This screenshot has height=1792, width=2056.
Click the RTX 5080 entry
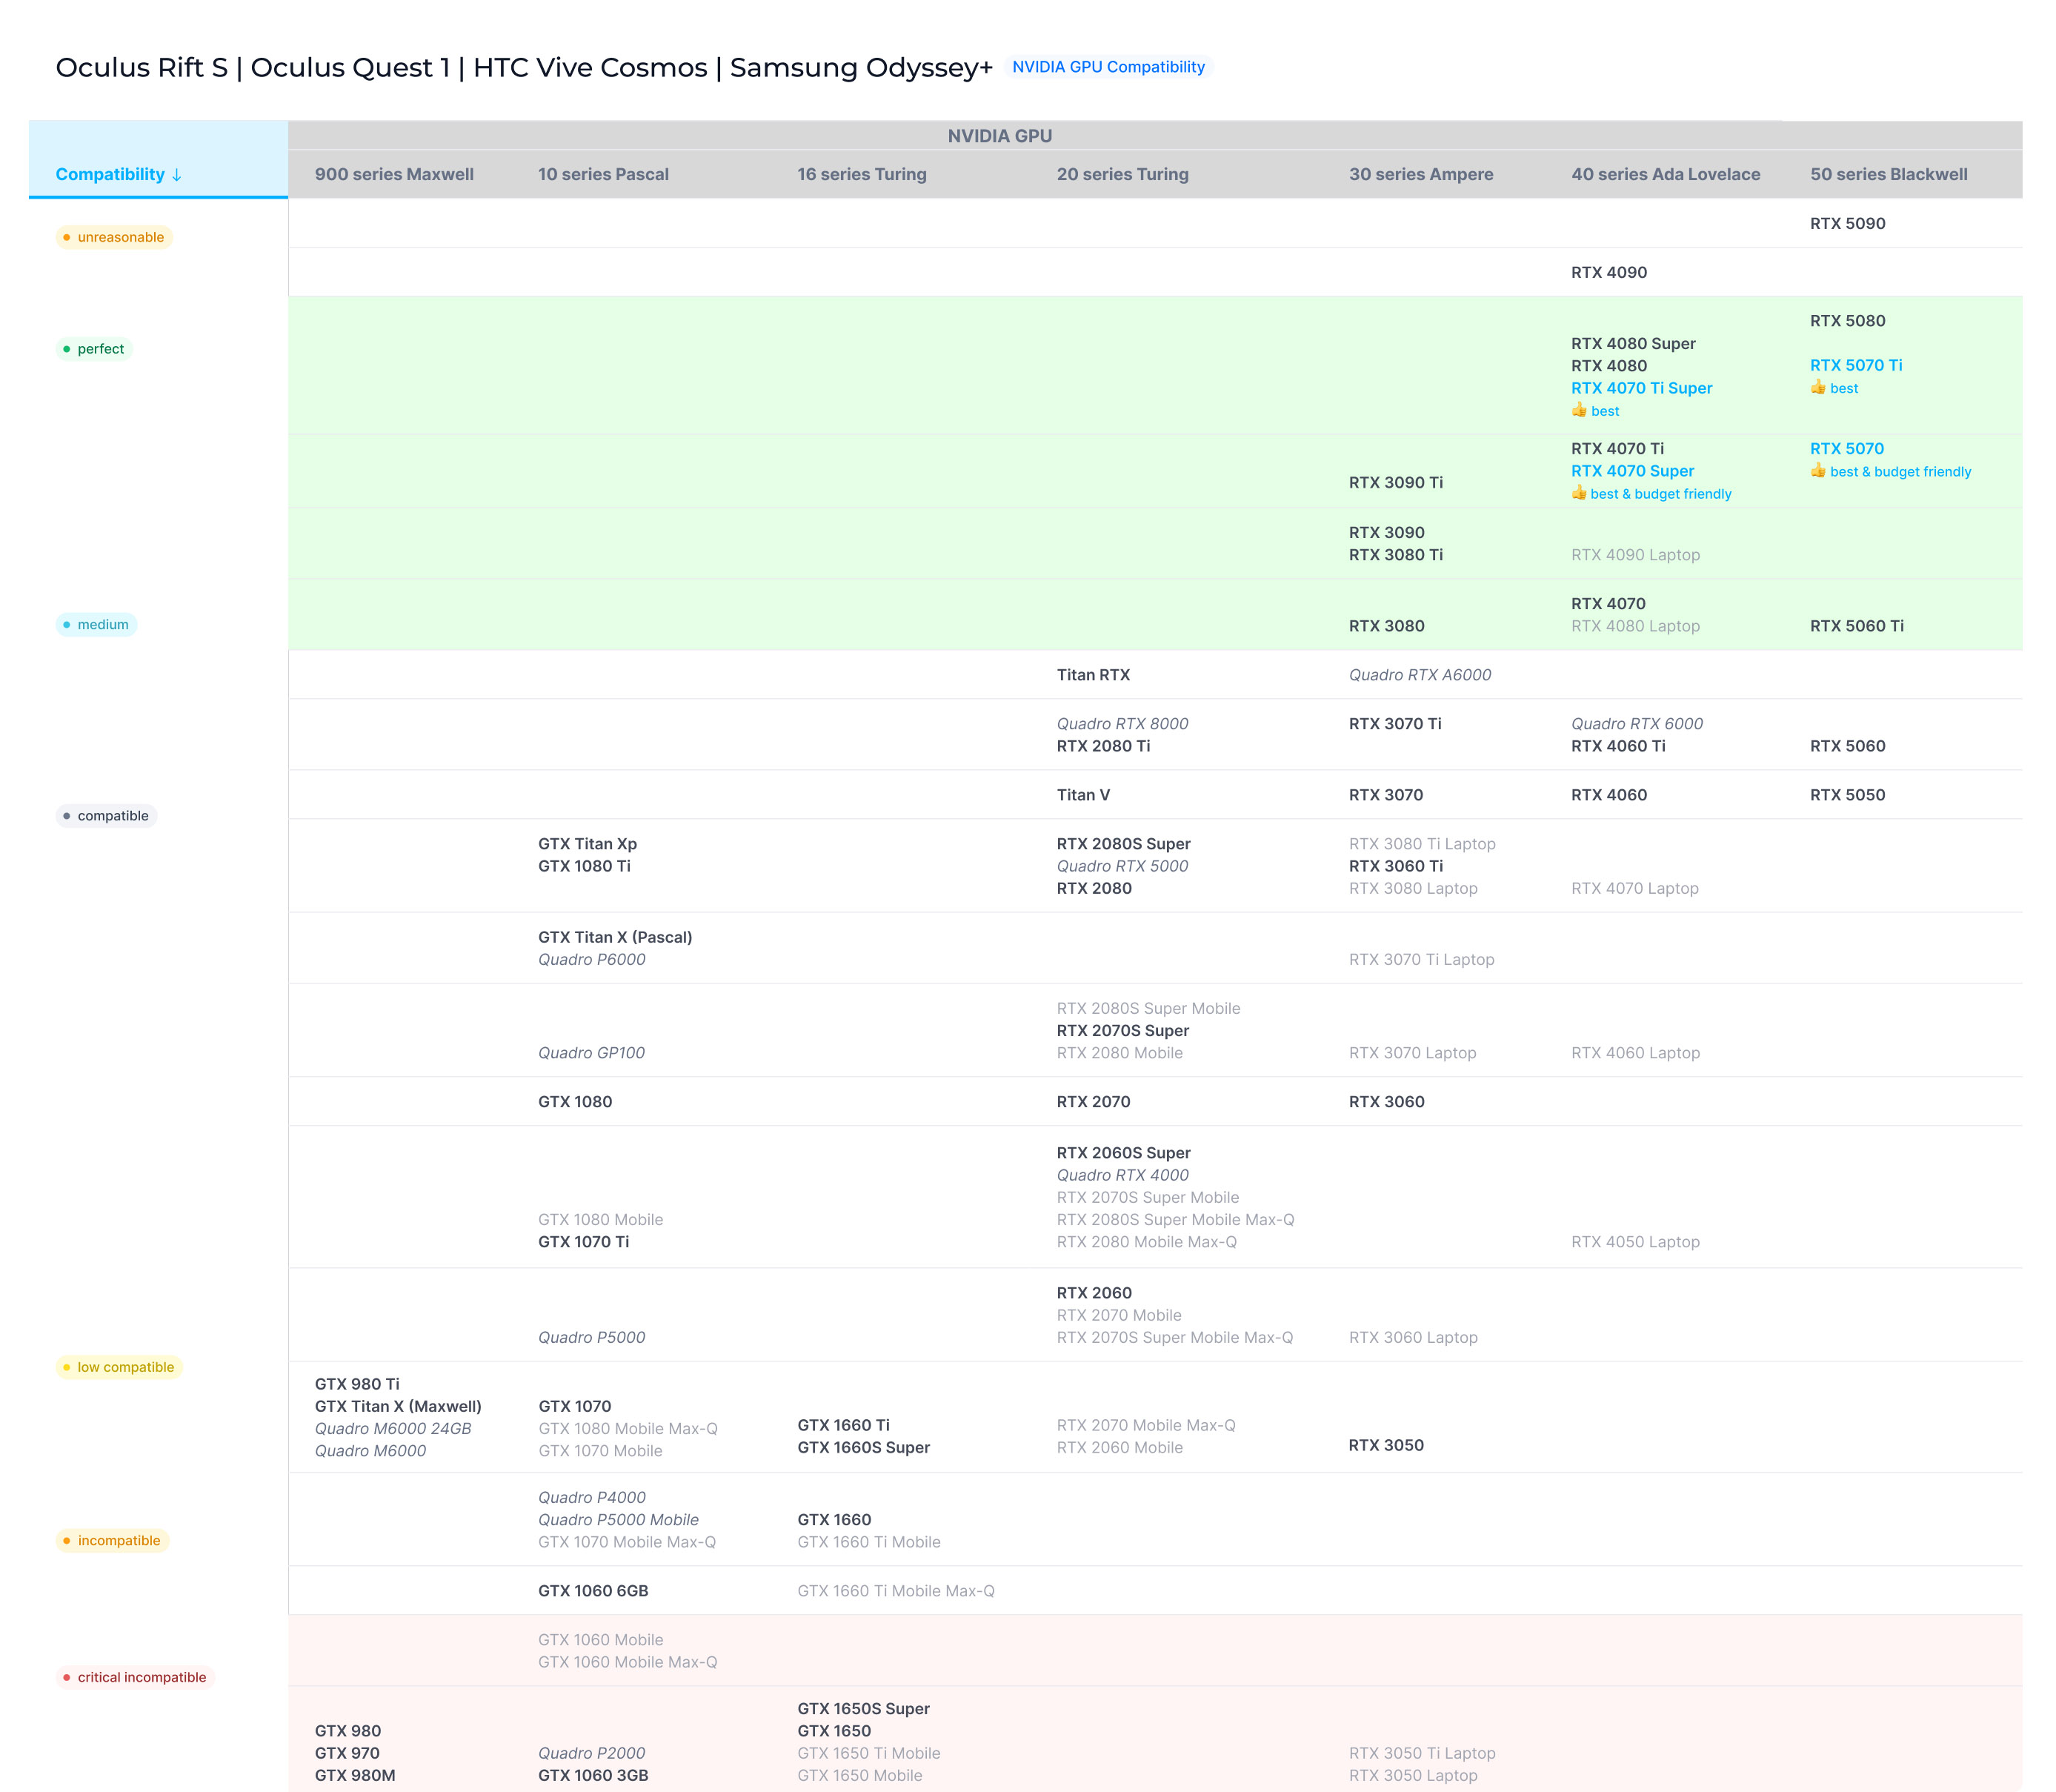coord(1847,321)
